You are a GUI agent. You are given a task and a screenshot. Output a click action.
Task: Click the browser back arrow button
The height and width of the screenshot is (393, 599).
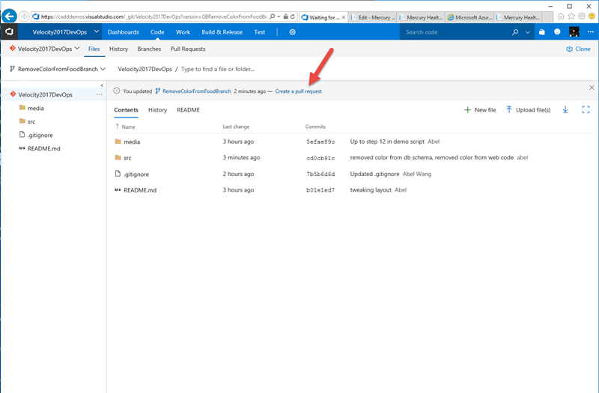(9, 16)
